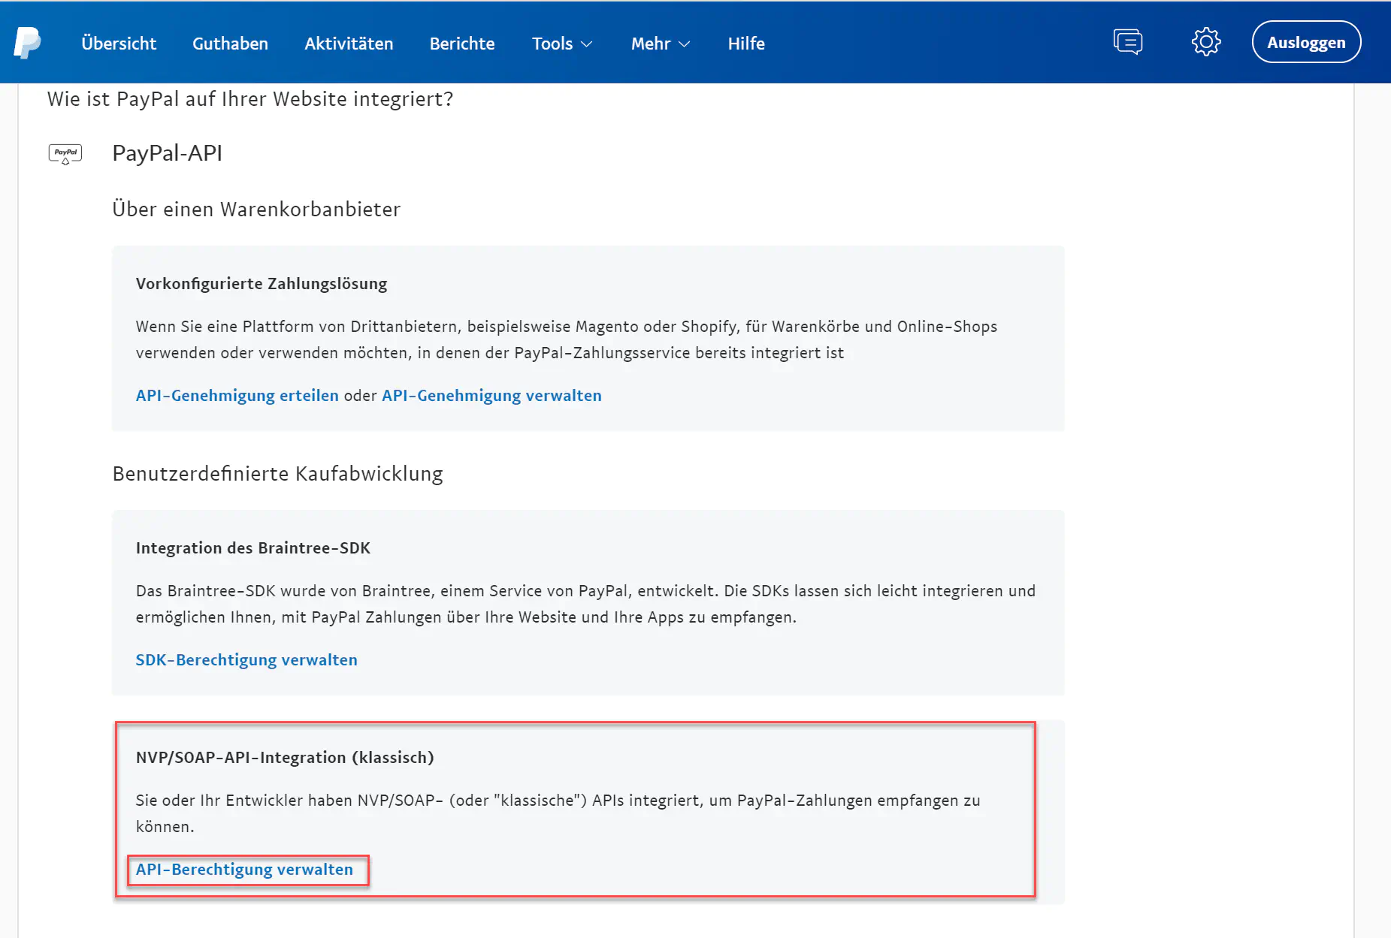This screenshot has height=938, width=1391.
Task: Open the Berichte section
Action: point(461,44)
